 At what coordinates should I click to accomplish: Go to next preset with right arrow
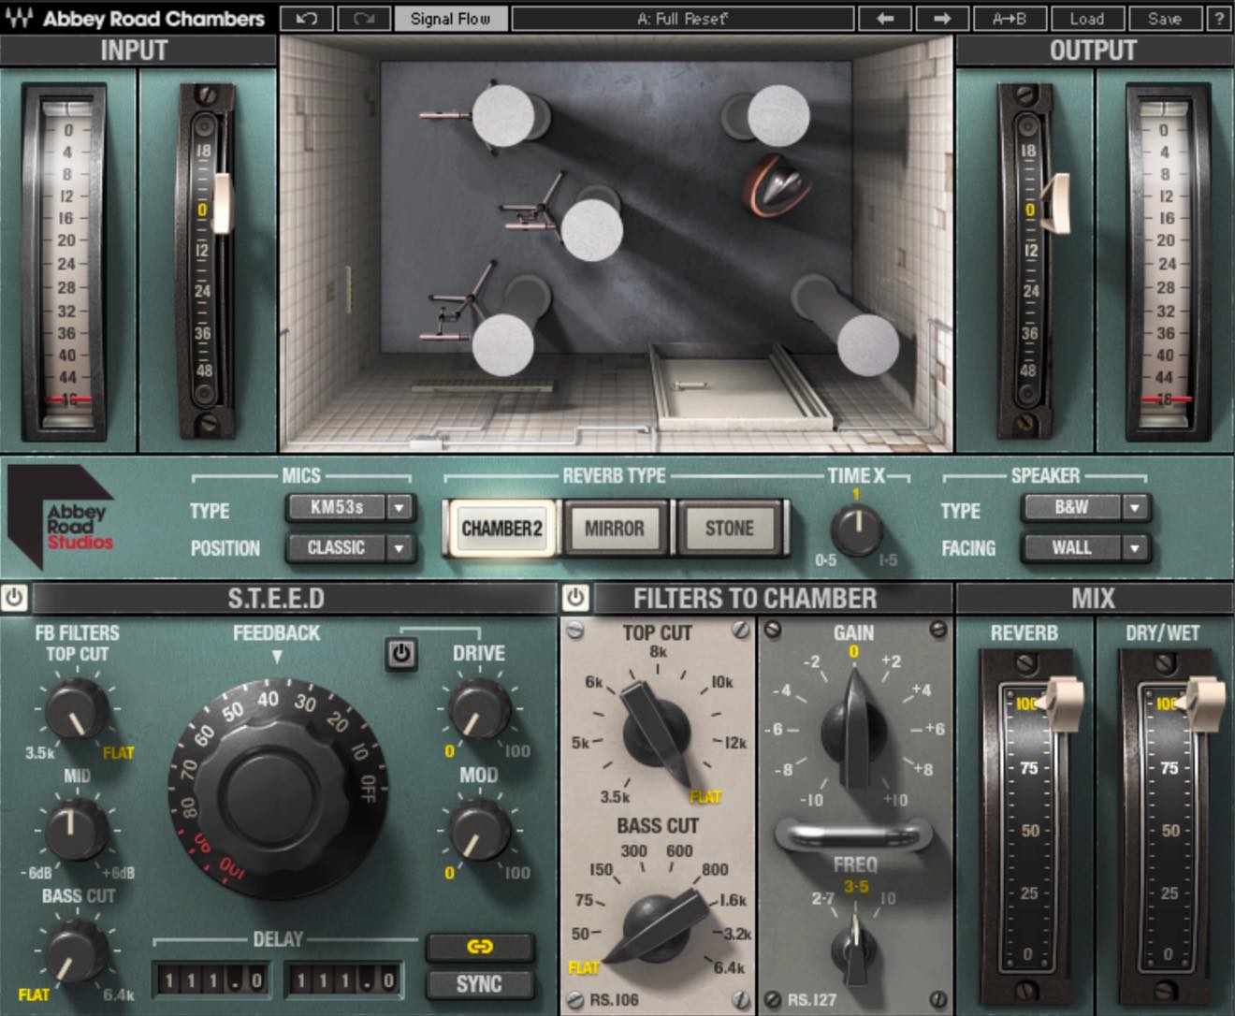click(x=941, y=18)
